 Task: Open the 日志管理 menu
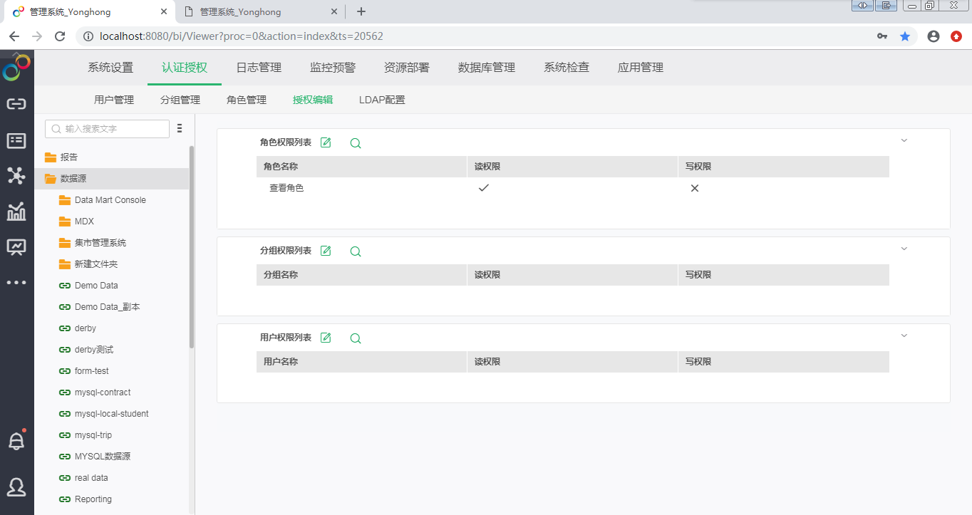coord(259,68)
